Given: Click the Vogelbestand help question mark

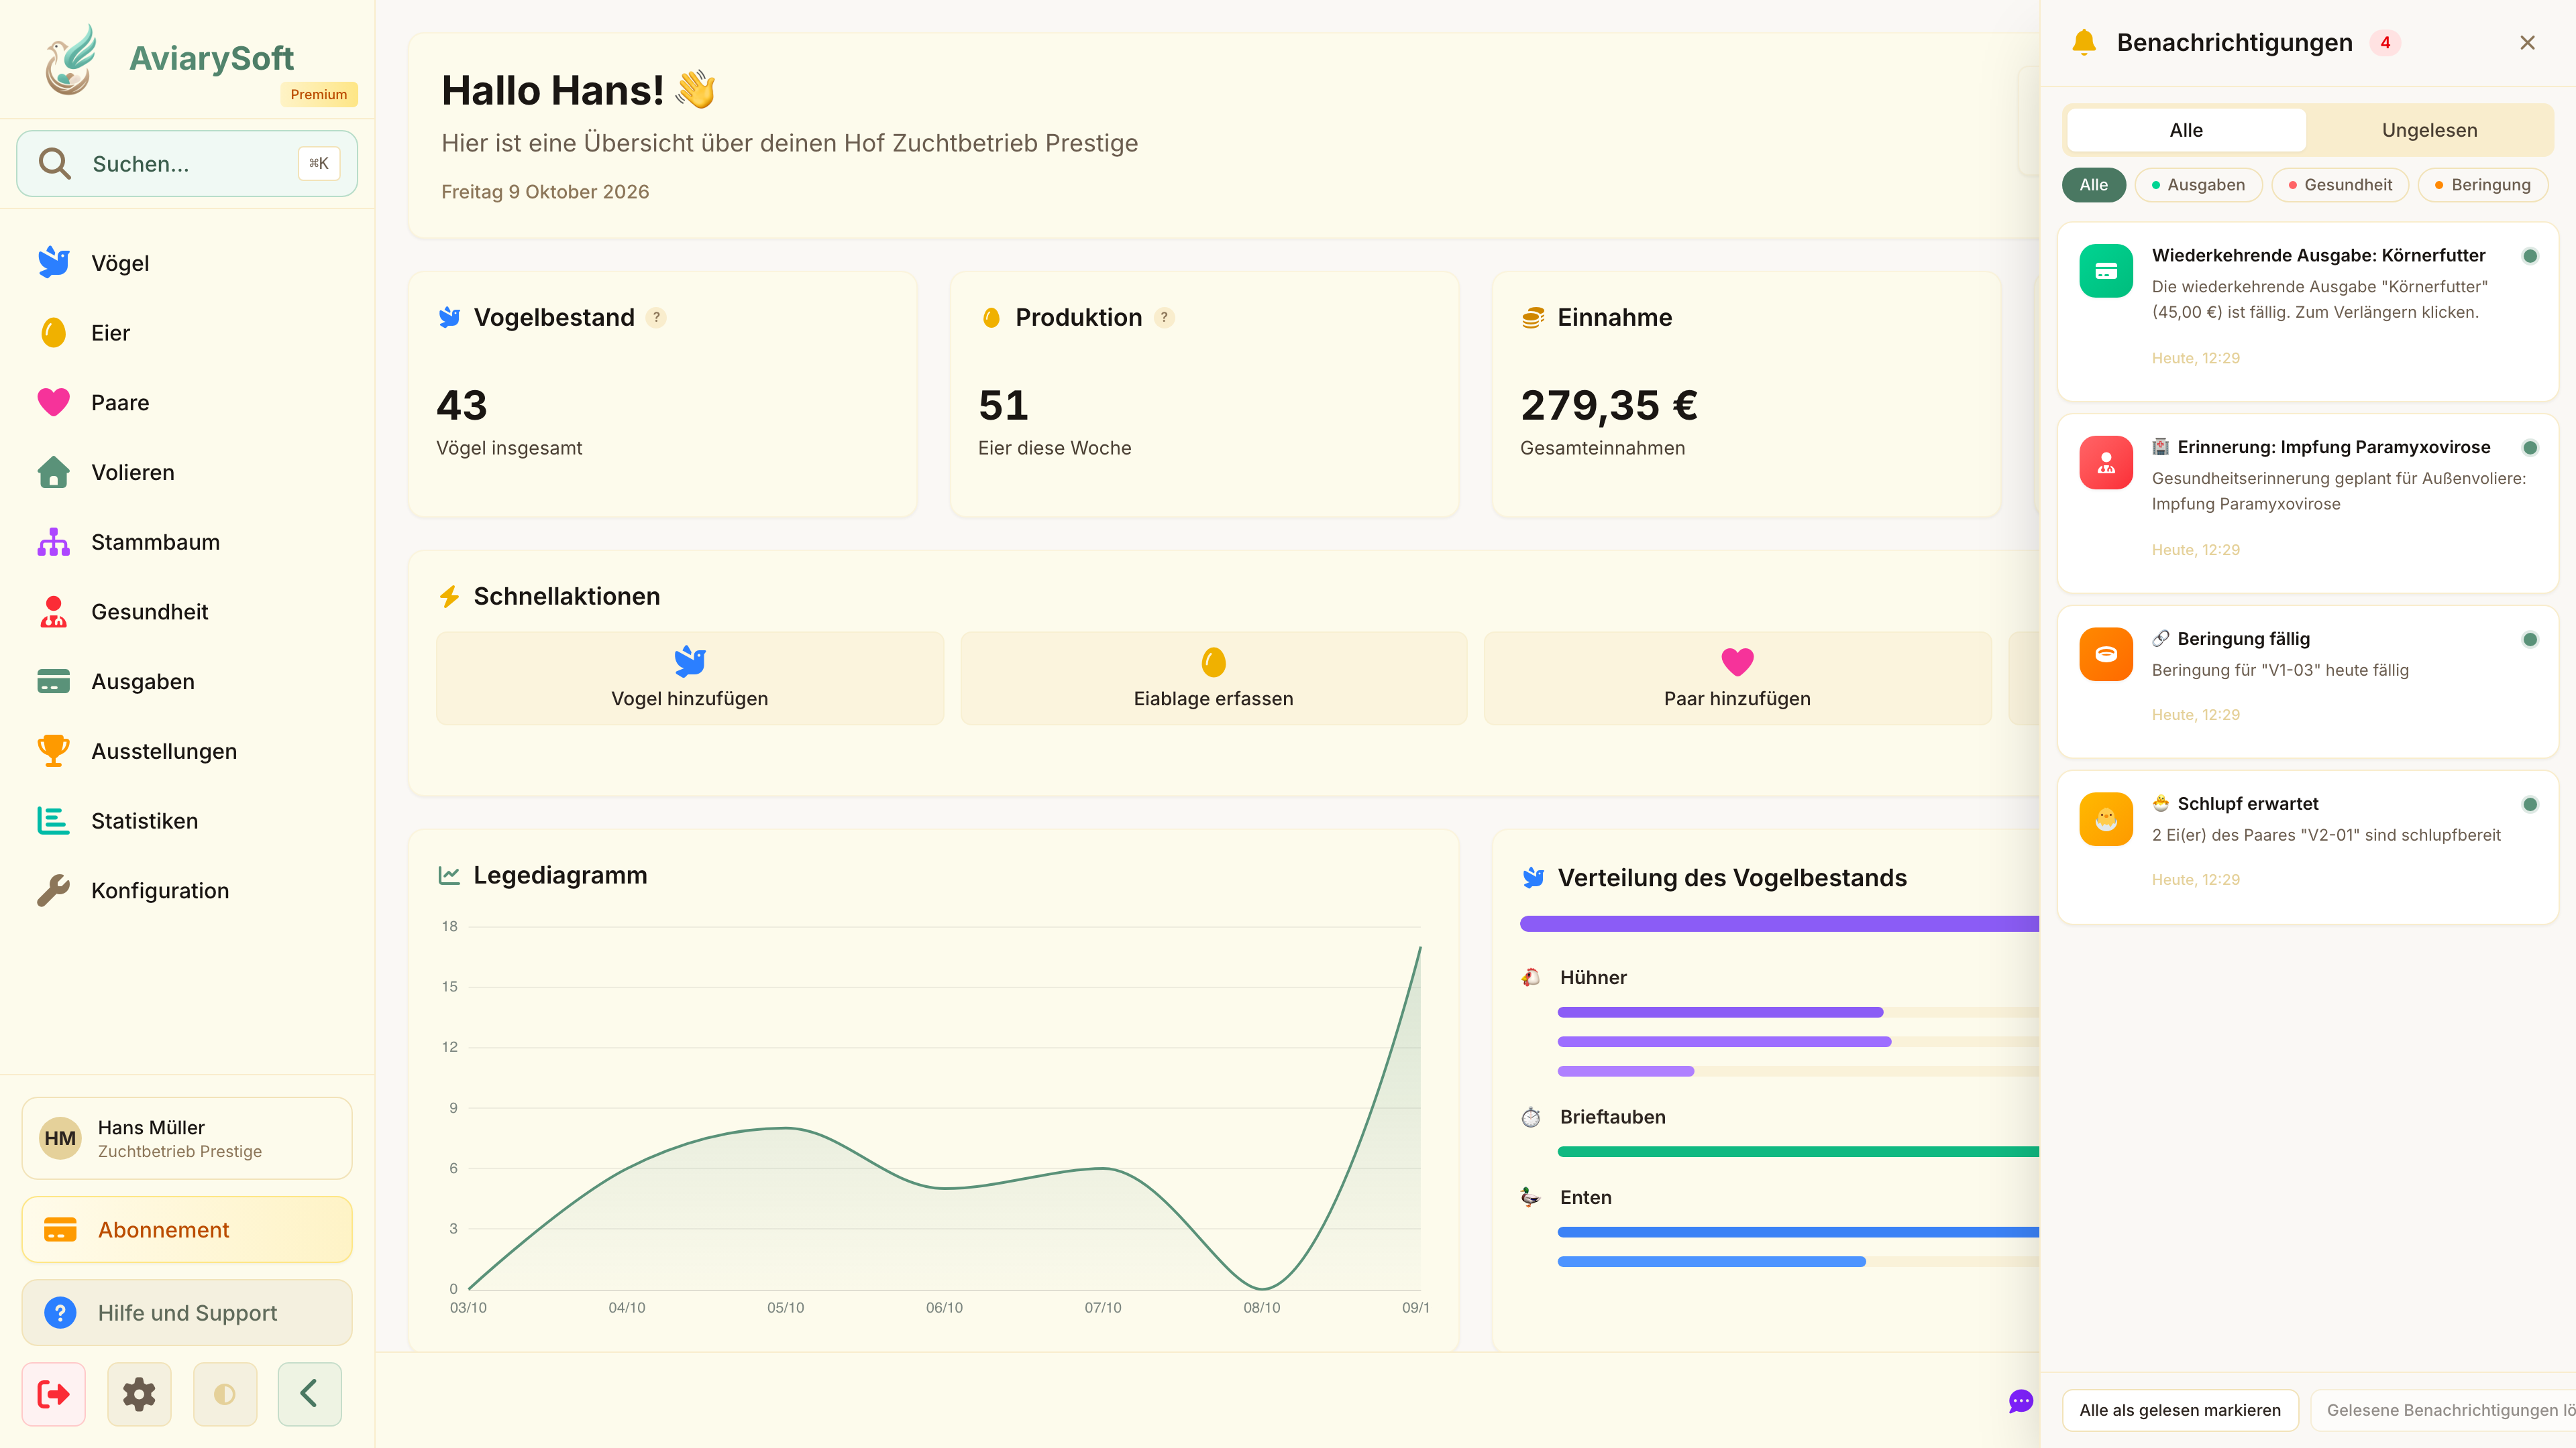Looking at the screenshot, I should point(656,318).
